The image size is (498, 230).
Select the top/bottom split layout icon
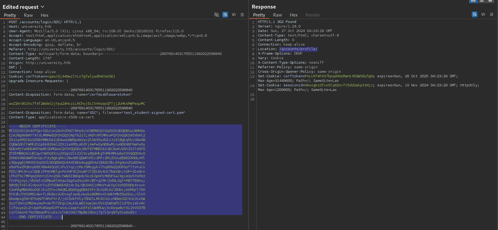pos(482,1)
